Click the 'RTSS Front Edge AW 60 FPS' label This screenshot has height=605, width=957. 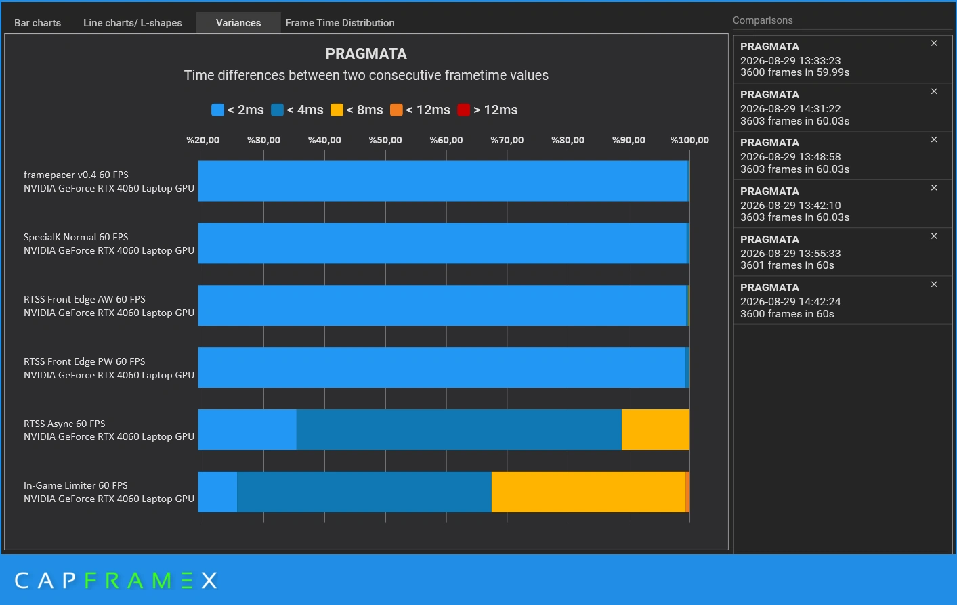point(85,299)
